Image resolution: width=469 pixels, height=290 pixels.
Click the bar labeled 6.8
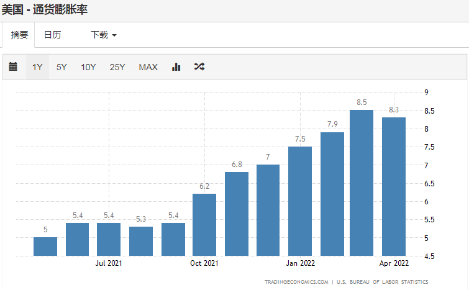[x=237, y=214]
